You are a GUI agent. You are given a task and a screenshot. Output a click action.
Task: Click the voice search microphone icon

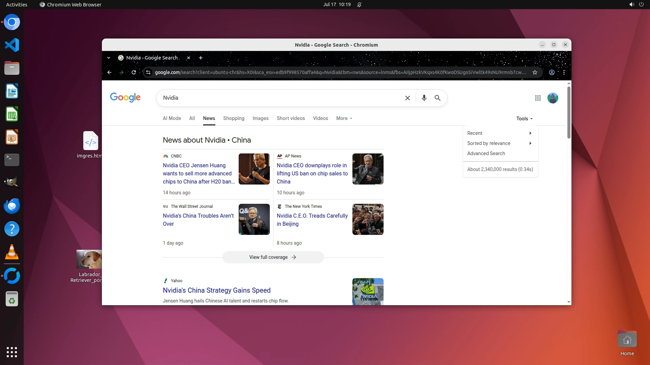point(424,98)
